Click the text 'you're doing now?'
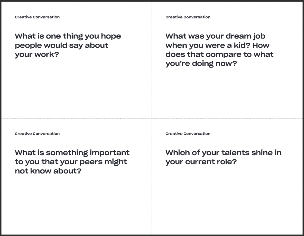 (x=201, y=64)
